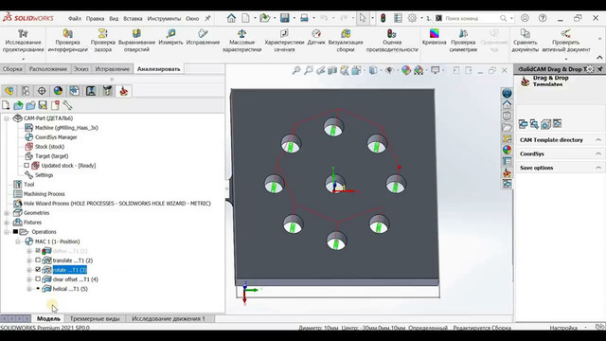Open Трехмерные виды bottom tab
This screenshot has height=341, width=606.
click(x=95, y=318)
